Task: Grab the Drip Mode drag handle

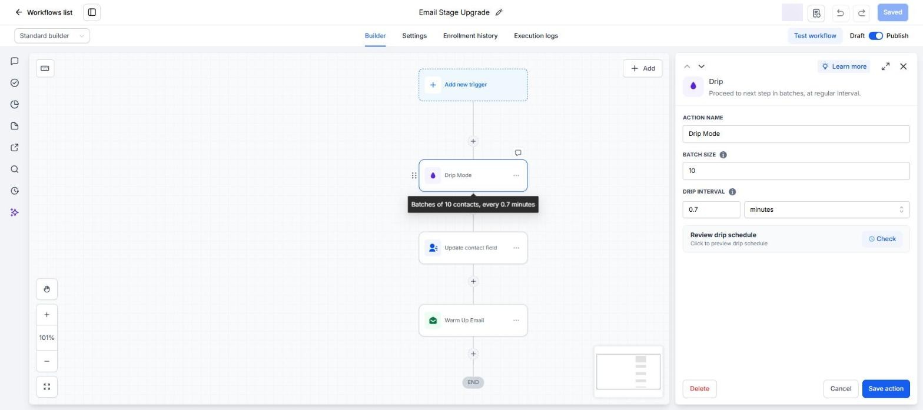Action: [x=414, y=175]
